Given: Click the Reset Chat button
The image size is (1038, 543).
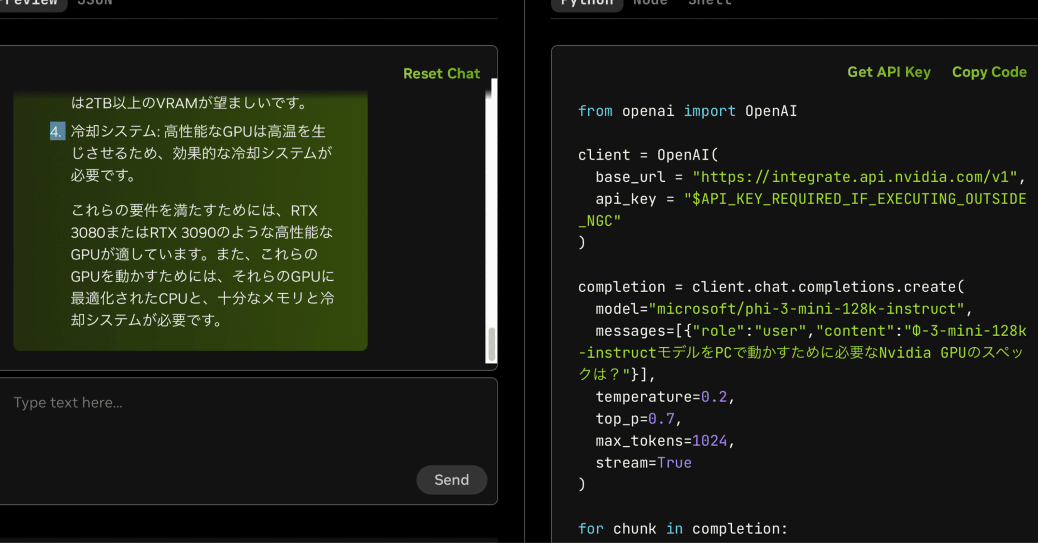Looking at the screenshot, I should 441,73.
